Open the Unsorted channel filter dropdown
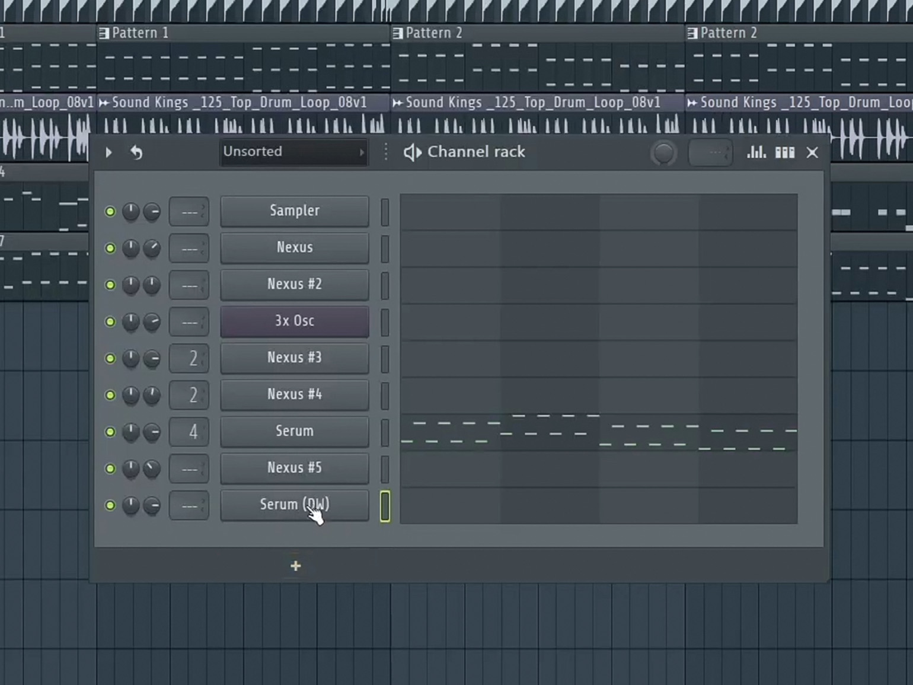 click(x=294, y=152)
